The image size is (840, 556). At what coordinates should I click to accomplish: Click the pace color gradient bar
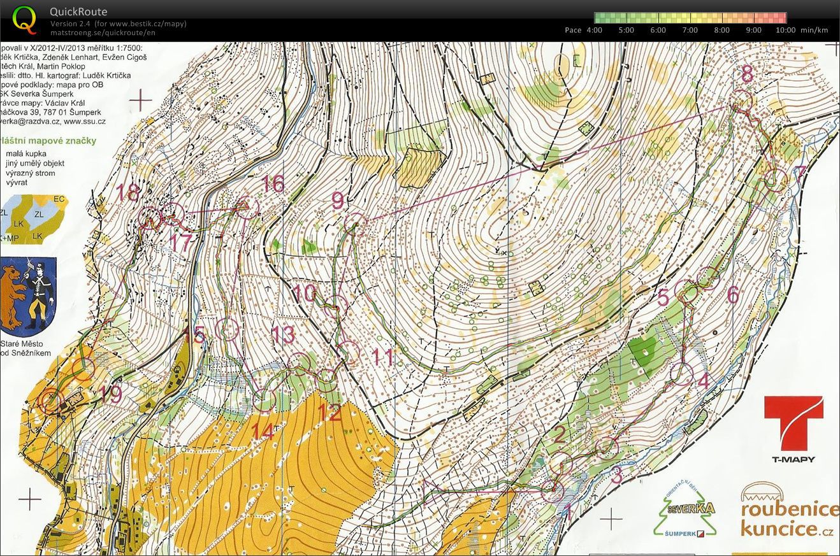(690, 18)
